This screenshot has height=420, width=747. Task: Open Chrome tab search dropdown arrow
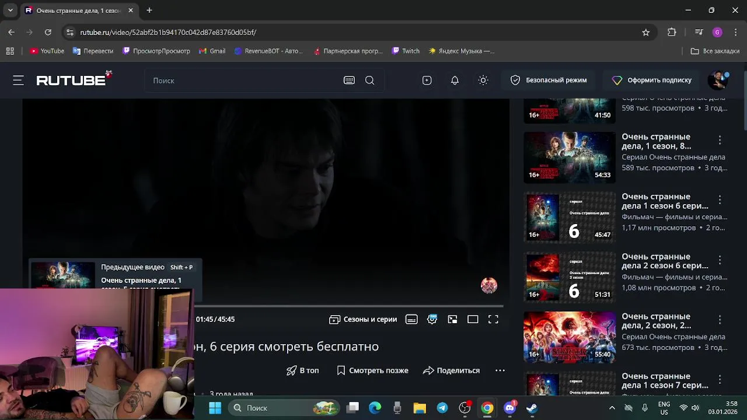coord(10,10)
